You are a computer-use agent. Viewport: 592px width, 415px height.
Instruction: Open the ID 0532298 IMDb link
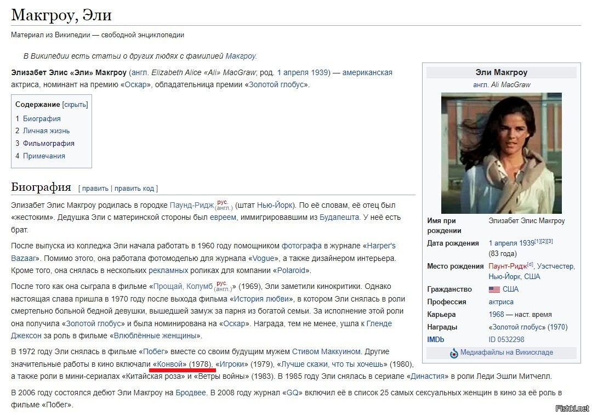506,340
